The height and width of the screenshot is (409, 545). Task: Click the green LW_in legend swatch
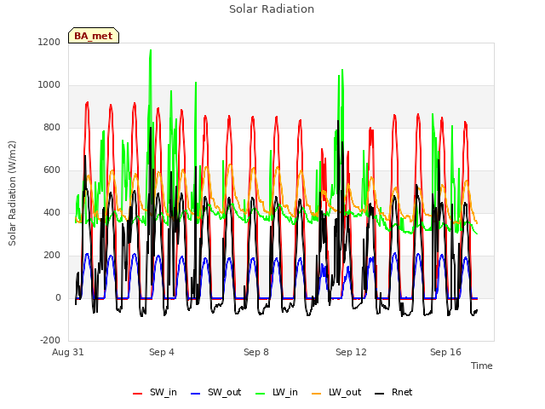click(261, 394)
